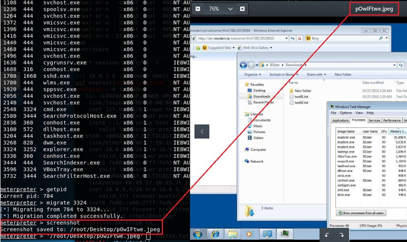Click the zoom in plus button in image viewer

click(x=242, y=9)
